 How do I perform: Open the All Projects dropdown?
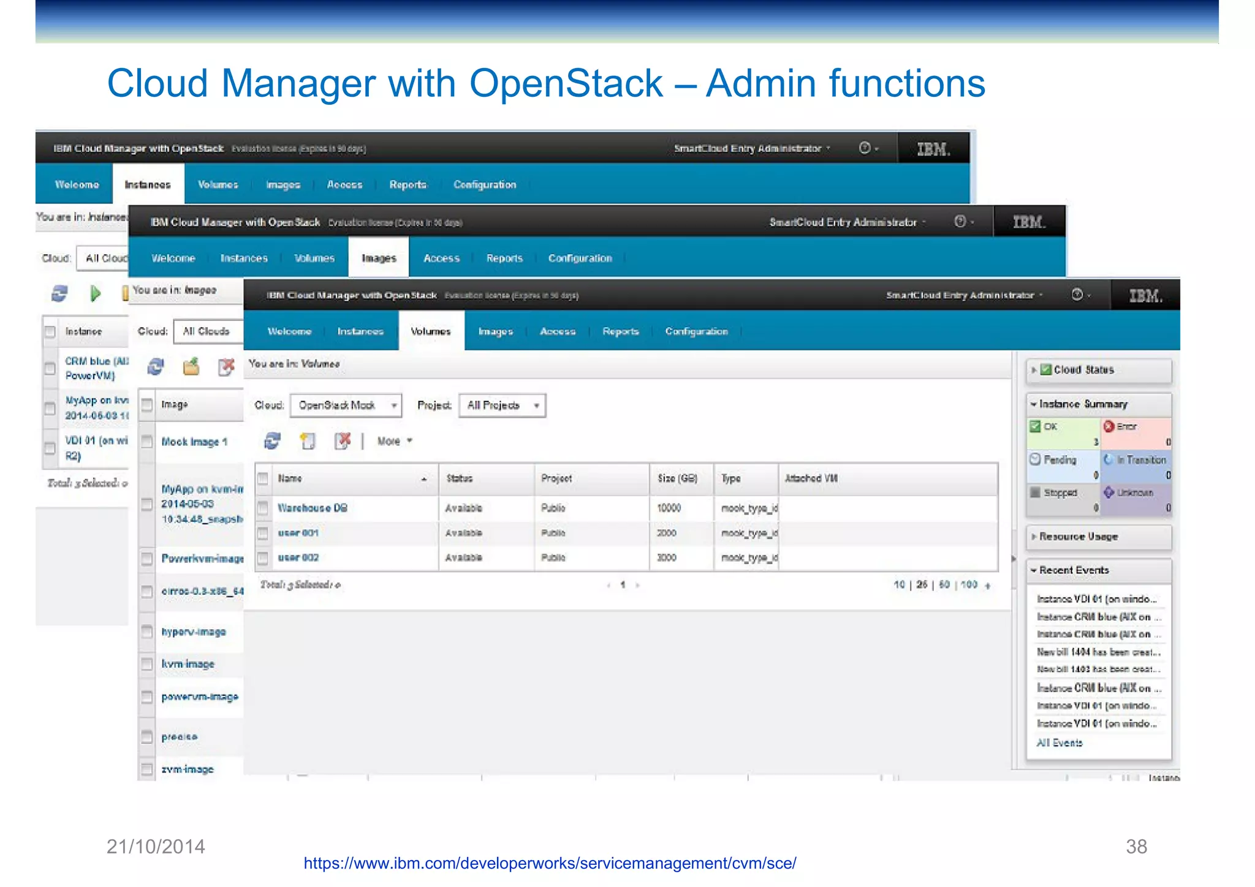pos(502,406)
